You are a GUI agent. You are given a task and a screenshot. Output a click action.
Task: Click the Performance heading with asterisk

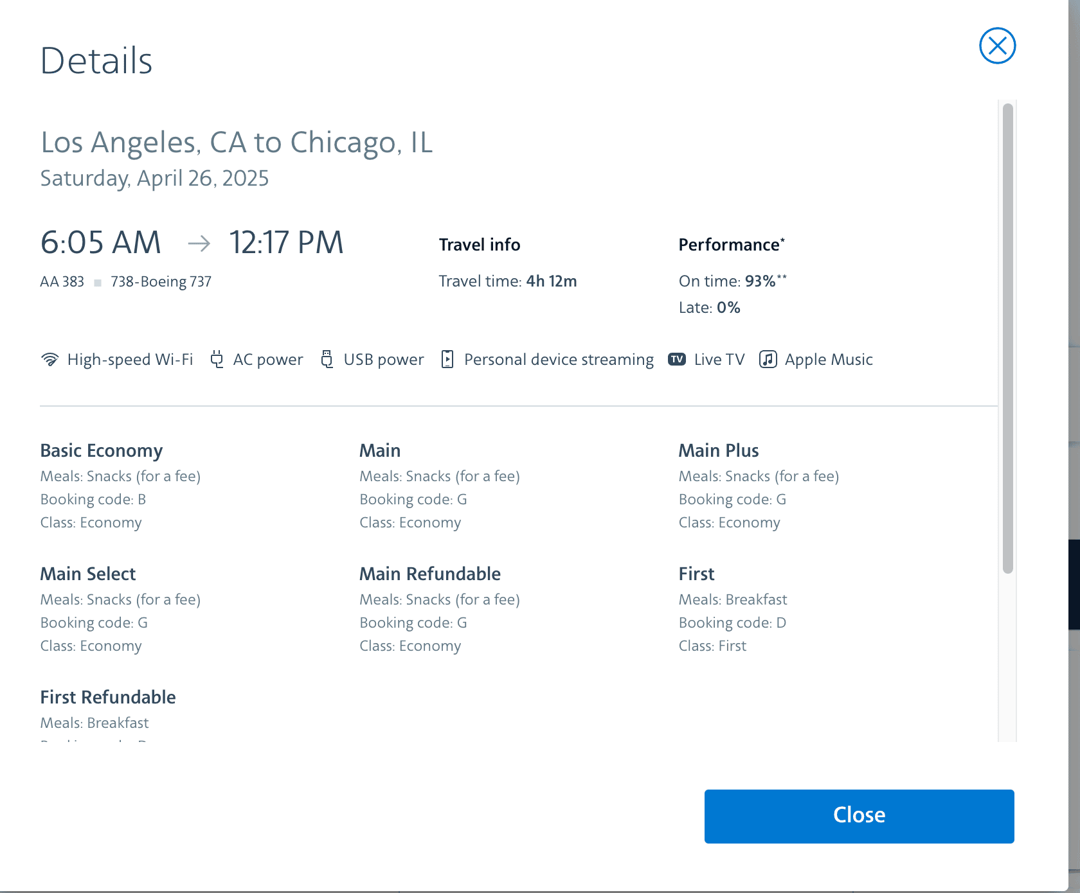(731, 245)
